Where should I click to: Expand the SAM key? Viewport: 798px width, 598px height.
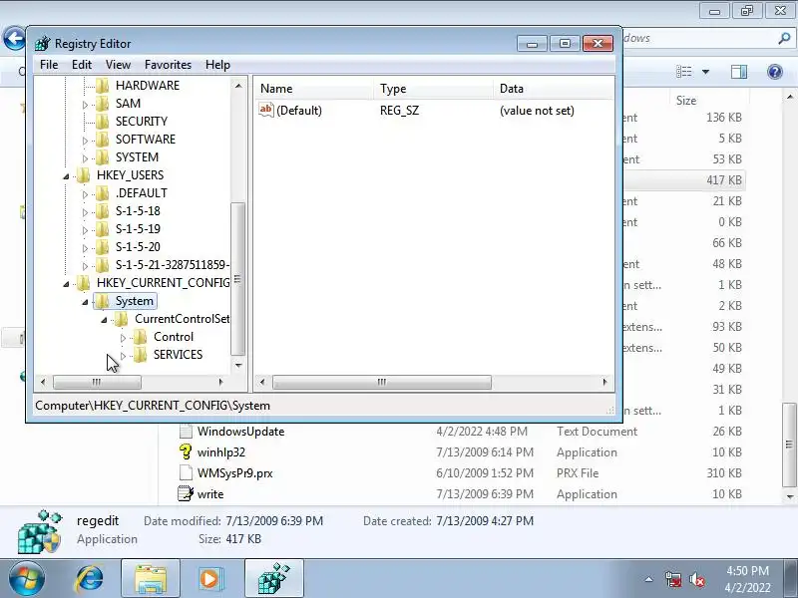tap(85, 105)
